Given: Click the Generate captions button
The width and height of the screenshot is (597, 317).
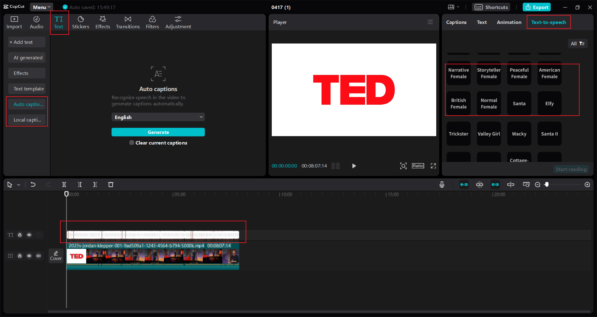Looking at the screenshot, I should pos(158,132).
